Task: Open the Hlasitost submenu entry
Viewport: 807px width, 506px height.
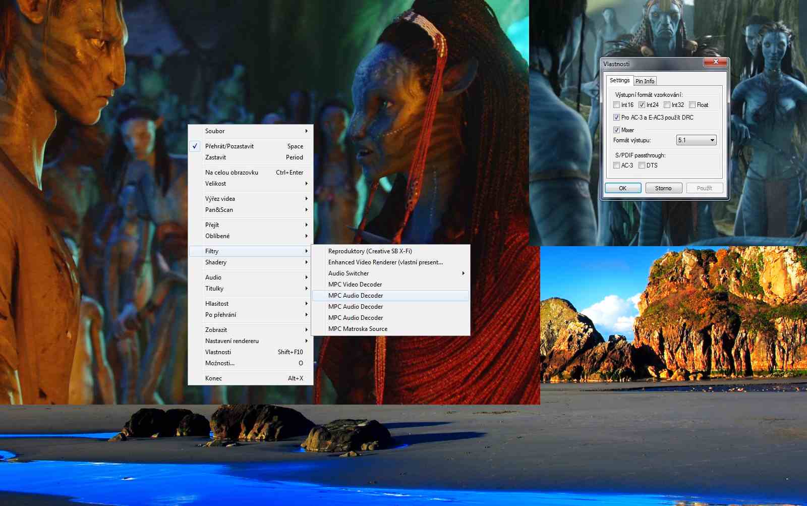Action: 251,304
